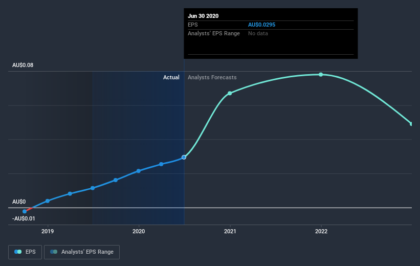Viewport: 420px width, 266px height.
Task: Click the Analysts' EPS Range legend swatch
Action: [x=54, y=252]
